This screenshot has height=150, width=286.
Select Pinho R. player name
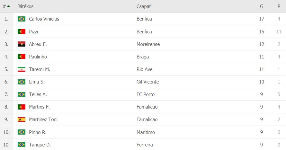tap(38, 132)
